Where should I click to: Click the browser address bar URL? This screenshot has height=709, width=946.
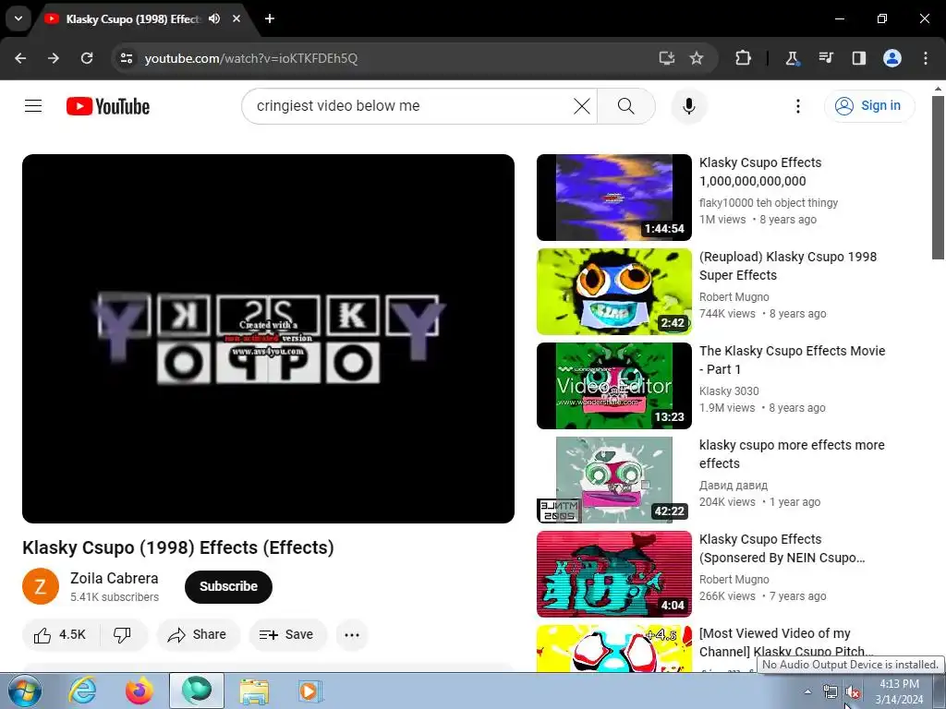tap(251, 58)
